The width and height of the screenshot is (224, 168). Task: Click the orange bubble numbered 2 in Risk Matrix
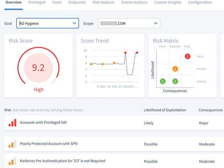[175, 69]
